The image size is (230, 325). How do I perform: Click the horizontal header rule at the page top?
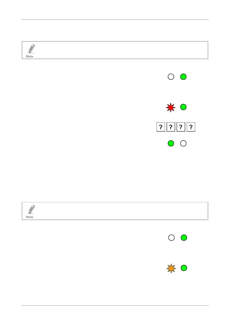115,19
